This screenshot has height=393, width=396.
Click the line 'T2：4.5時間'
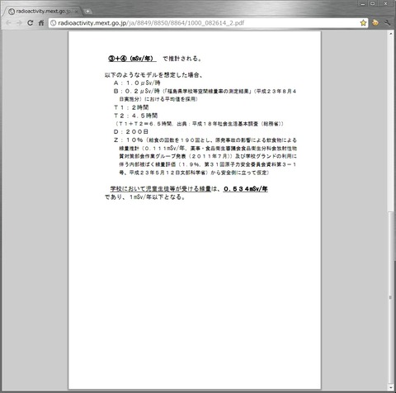tap(136, 116)
